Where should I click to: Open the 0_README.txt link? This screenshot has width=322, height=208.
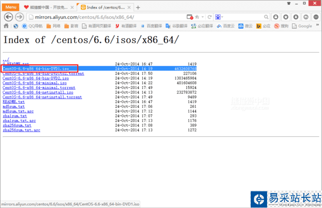[x=16, y=64]
